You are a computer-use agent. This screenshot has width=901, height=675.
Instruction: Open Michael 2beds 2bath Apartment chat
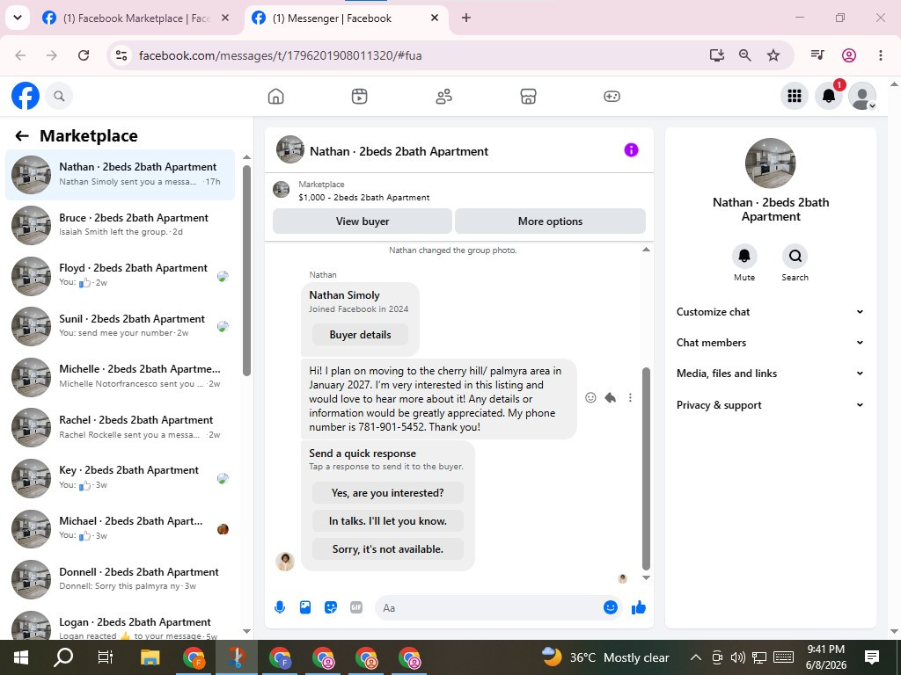[120, 528]
